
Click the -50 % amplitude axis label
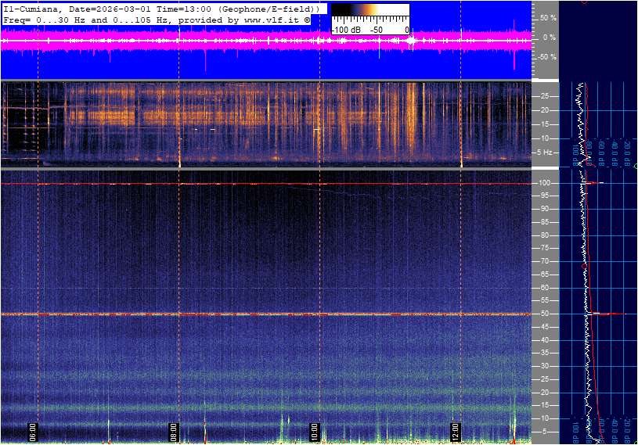click(547, 57)
